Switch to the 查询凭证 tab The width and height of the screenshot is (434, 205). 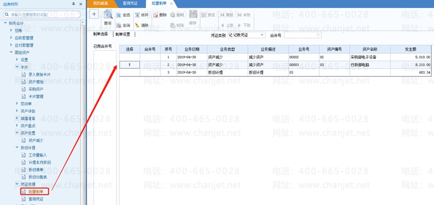click(x=130, y=4)
